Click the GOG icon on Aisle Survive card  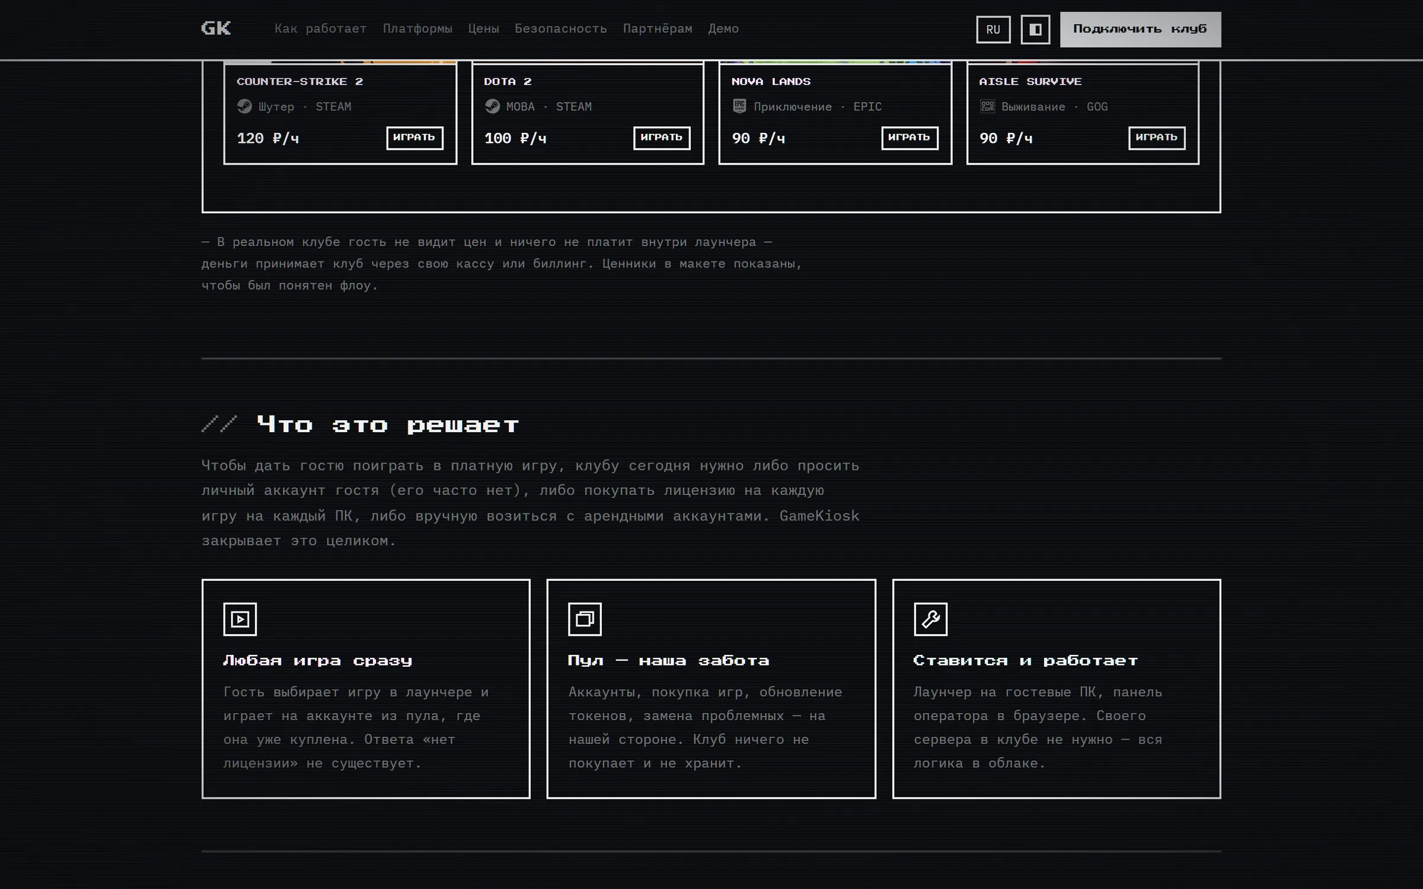[987, 106]
